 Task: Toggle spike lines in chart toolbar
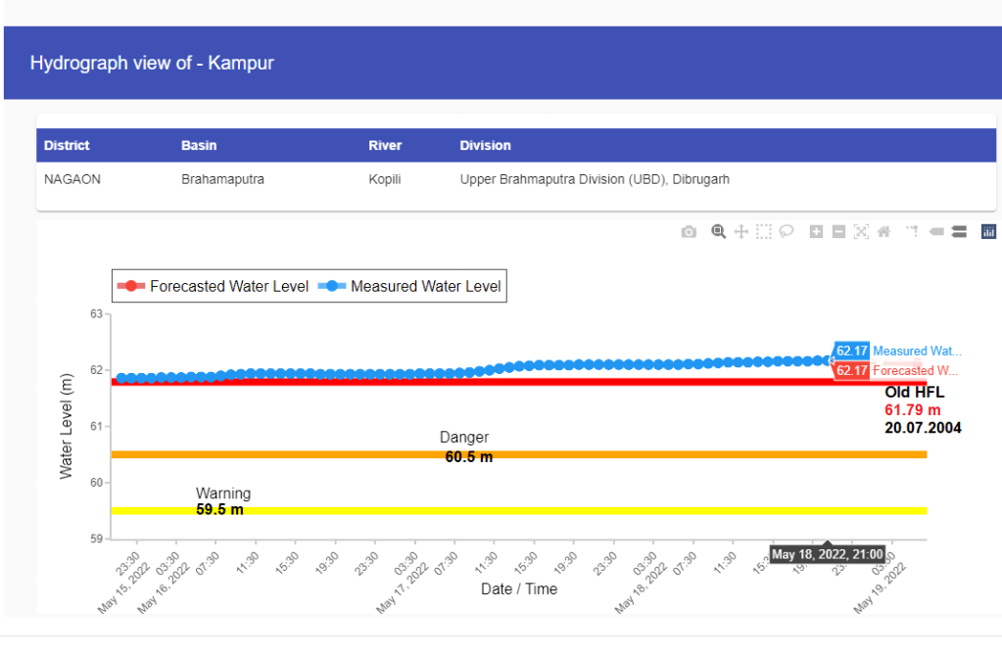912,232
